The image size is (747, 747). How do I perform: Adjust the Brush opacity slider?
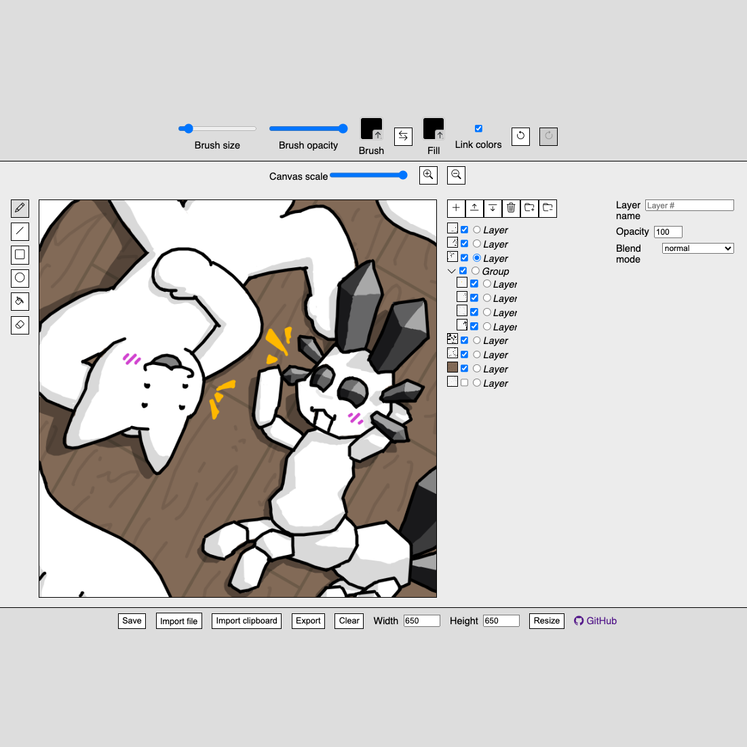tap(308, 129)
